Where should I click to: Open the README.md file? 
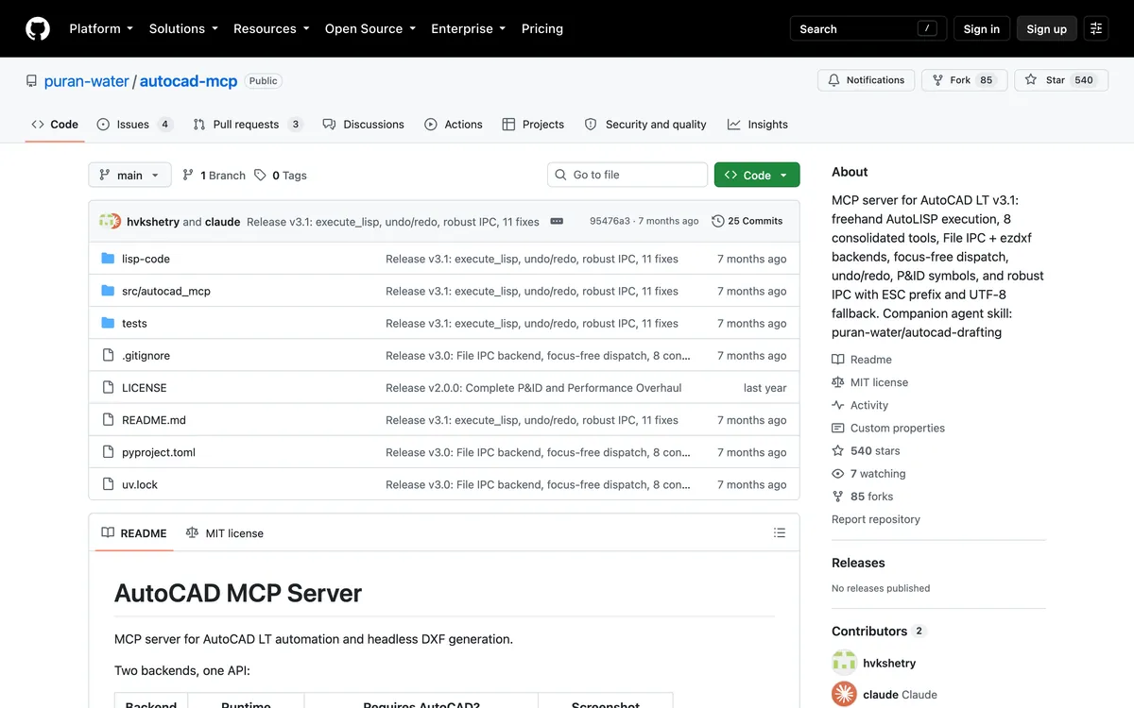pos(154,420)
